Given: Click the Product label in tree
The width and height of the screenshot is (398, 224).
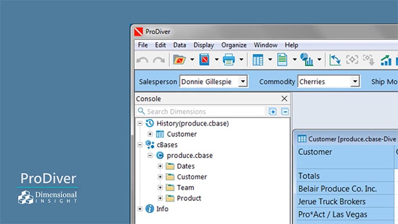Looking at the screenshot, I should (189, 198).
